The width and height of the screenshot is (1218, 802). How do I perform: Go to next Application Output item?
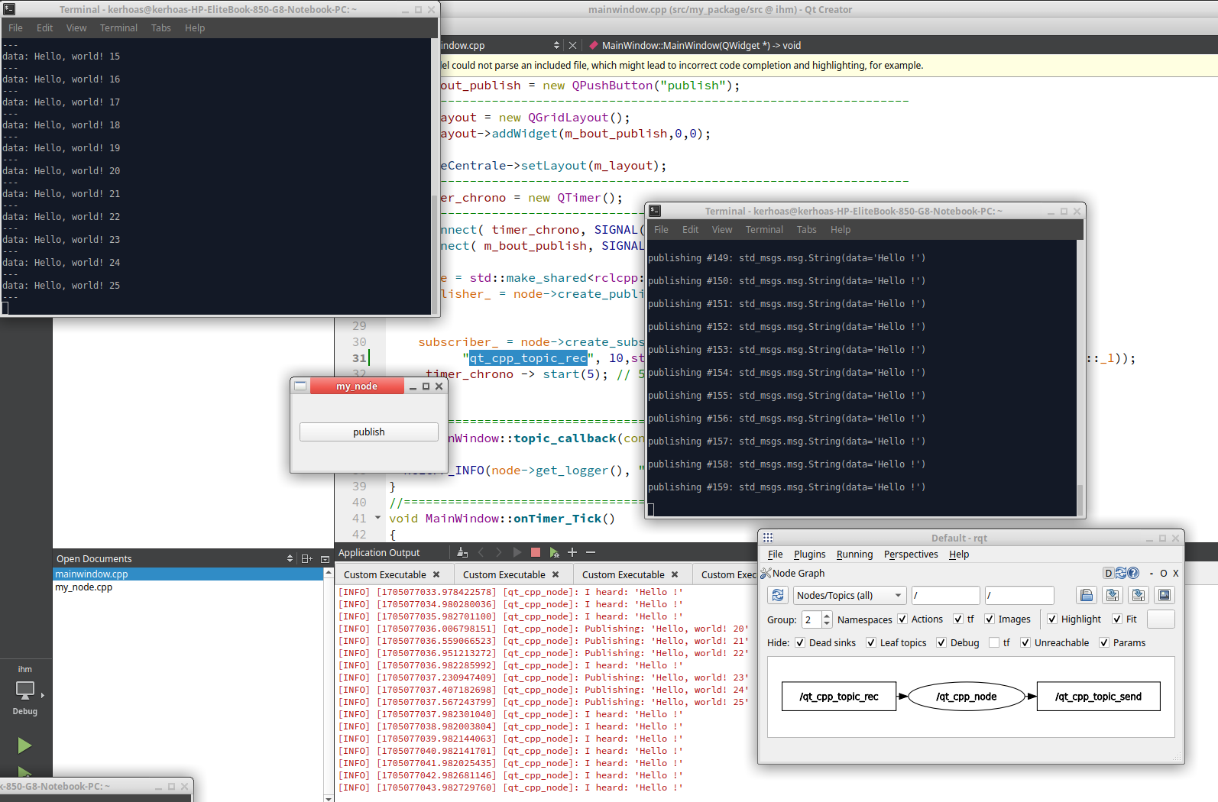(499, 552)
